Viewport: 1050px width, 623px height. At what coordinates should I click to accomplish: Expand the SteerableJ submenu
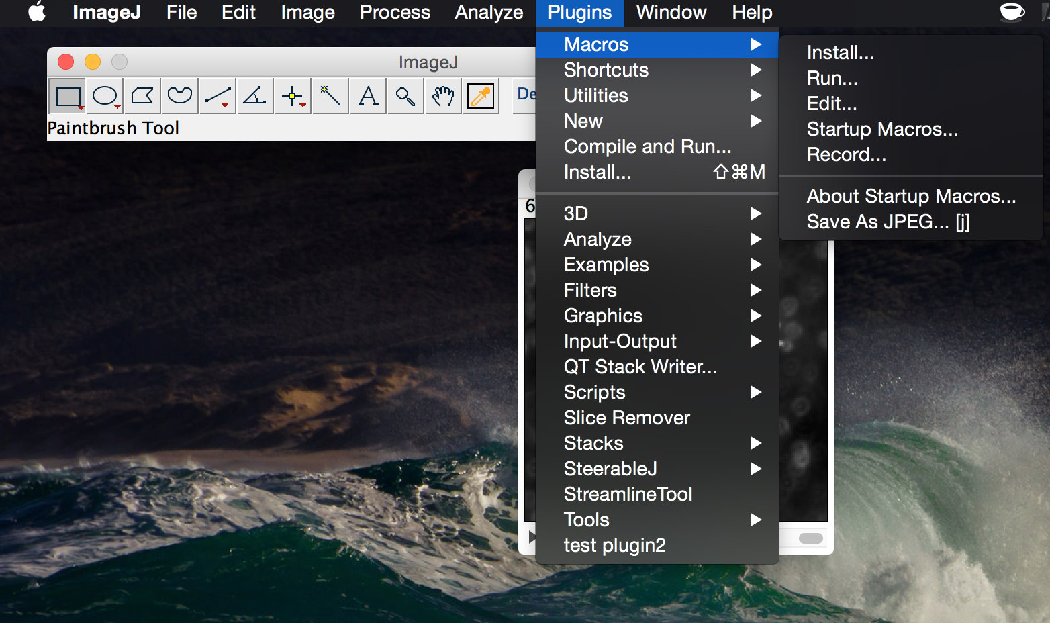(x=657, y=469)
